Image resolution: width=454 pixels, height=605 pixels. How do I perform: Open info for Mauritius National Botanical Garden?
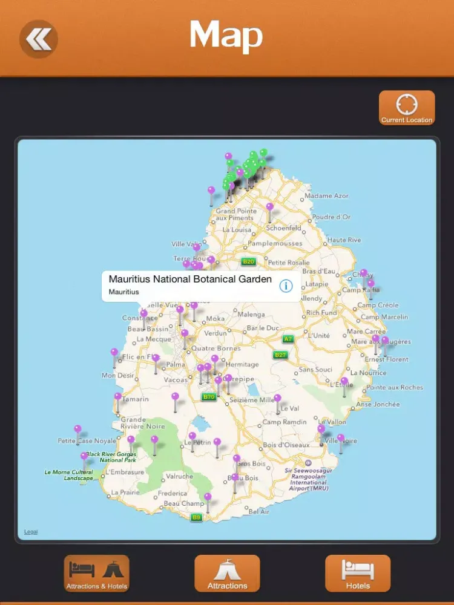coord(286,286)
